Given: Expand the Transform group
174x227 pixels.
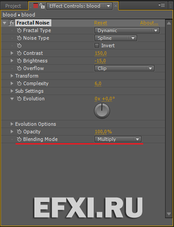Looking at the screenshot, I should pyautogui.click(x=12, y=76).
